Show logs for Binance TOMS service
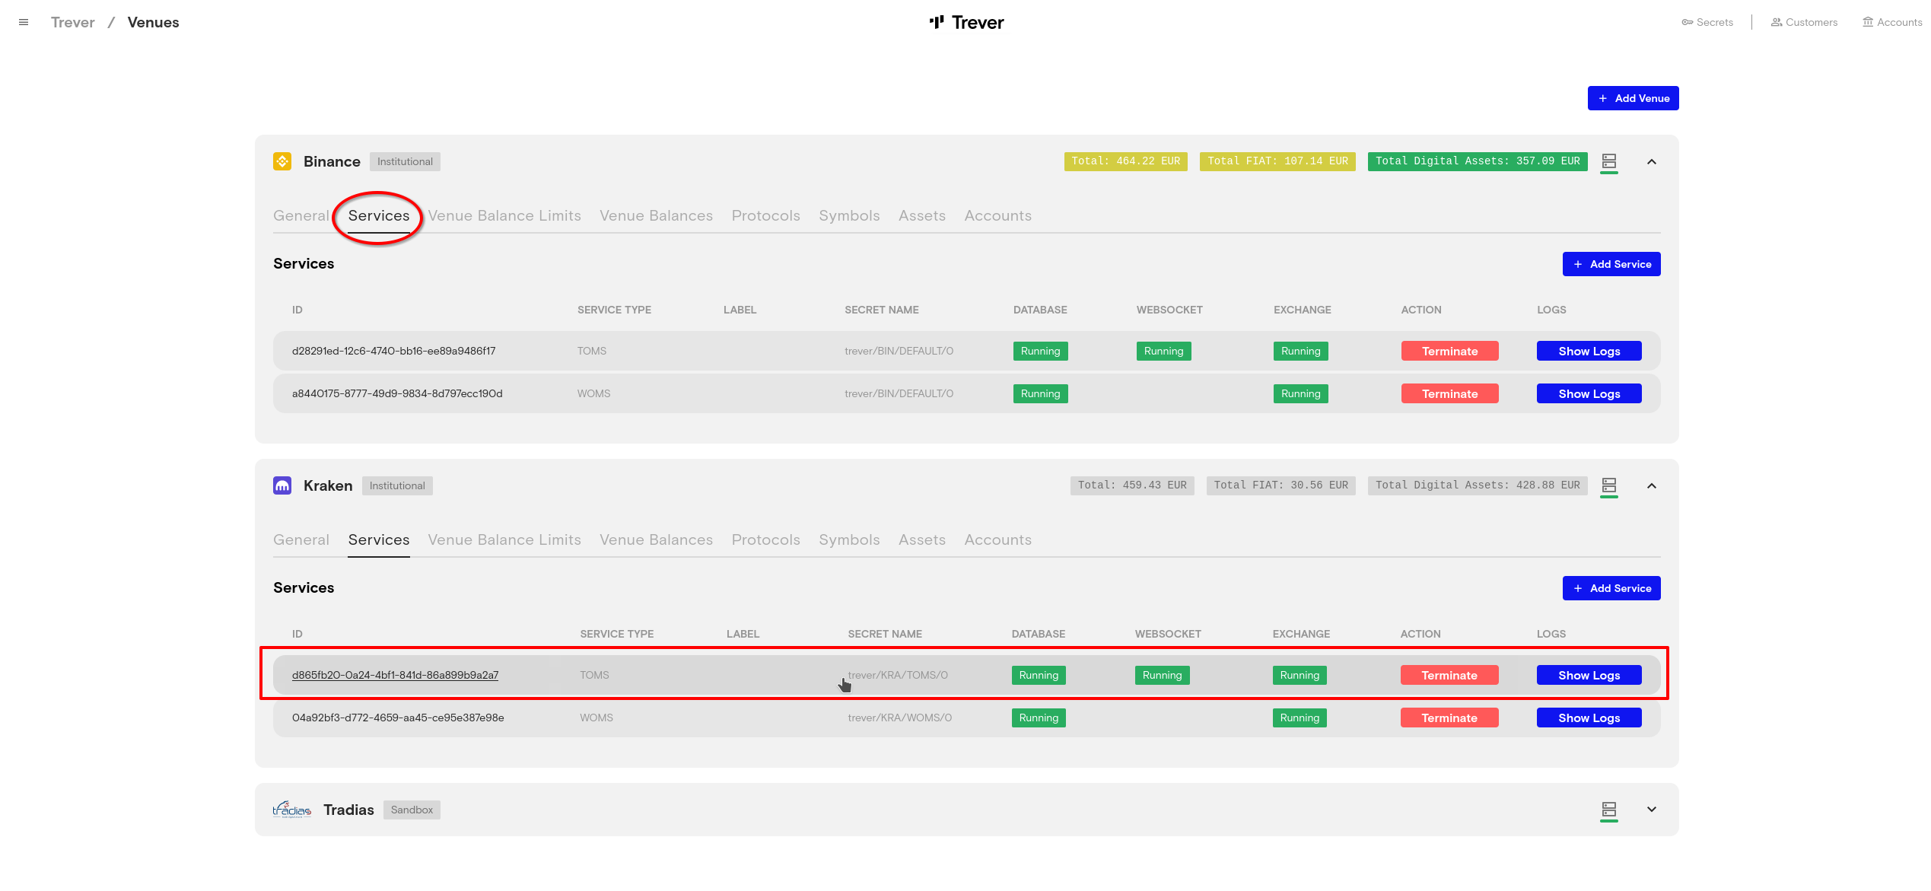The width and height of the screenshot is (1931, 891). [1589, 351]
